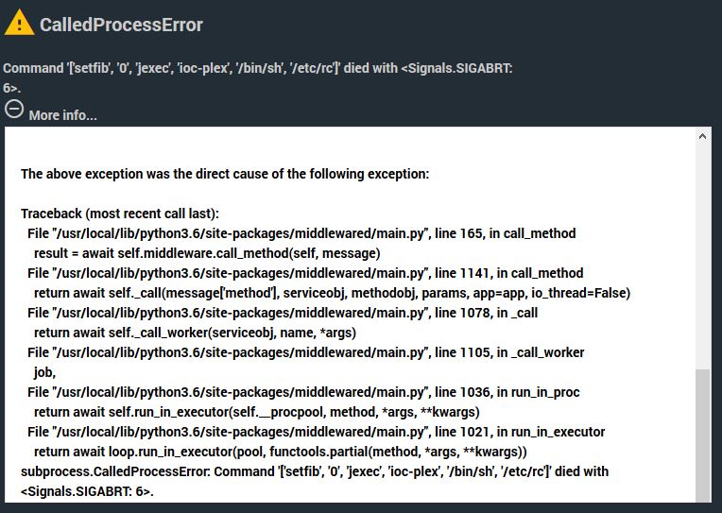This screenshot has height=513, width=722.
Task: Click the scrollbar up arrow
Action: click(x=702, y=136)
